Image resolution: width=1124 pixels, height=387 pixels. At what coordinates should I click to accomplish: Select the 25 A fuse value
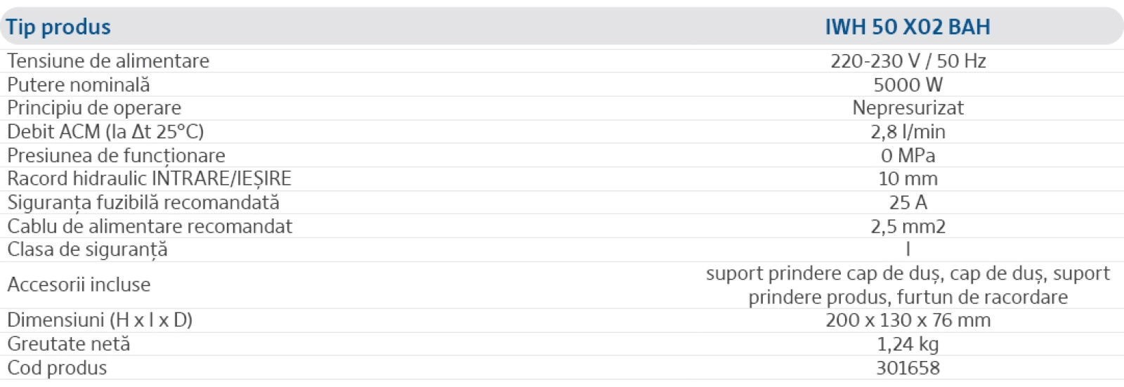tap(908, 203)
